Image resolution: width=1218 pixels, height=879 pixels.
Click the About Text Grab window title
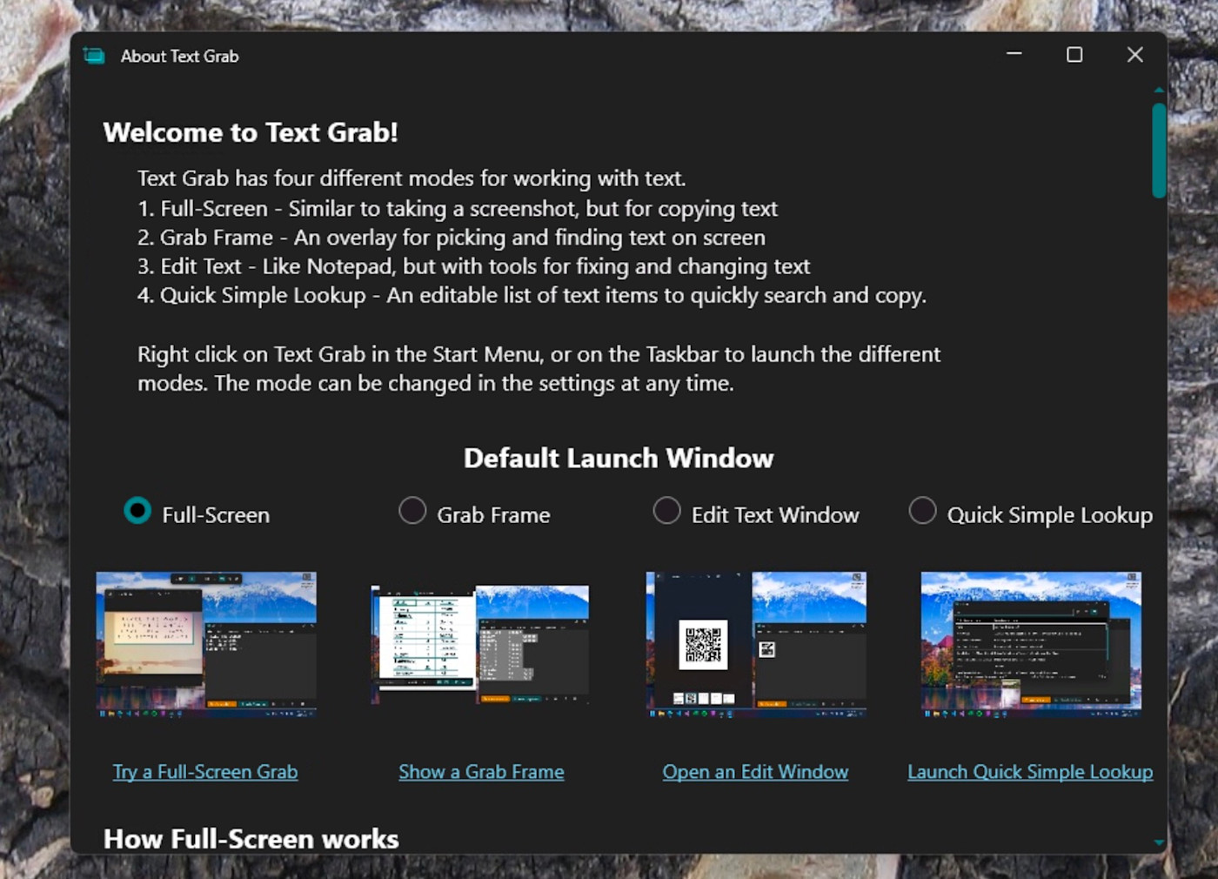click(179, 57)
